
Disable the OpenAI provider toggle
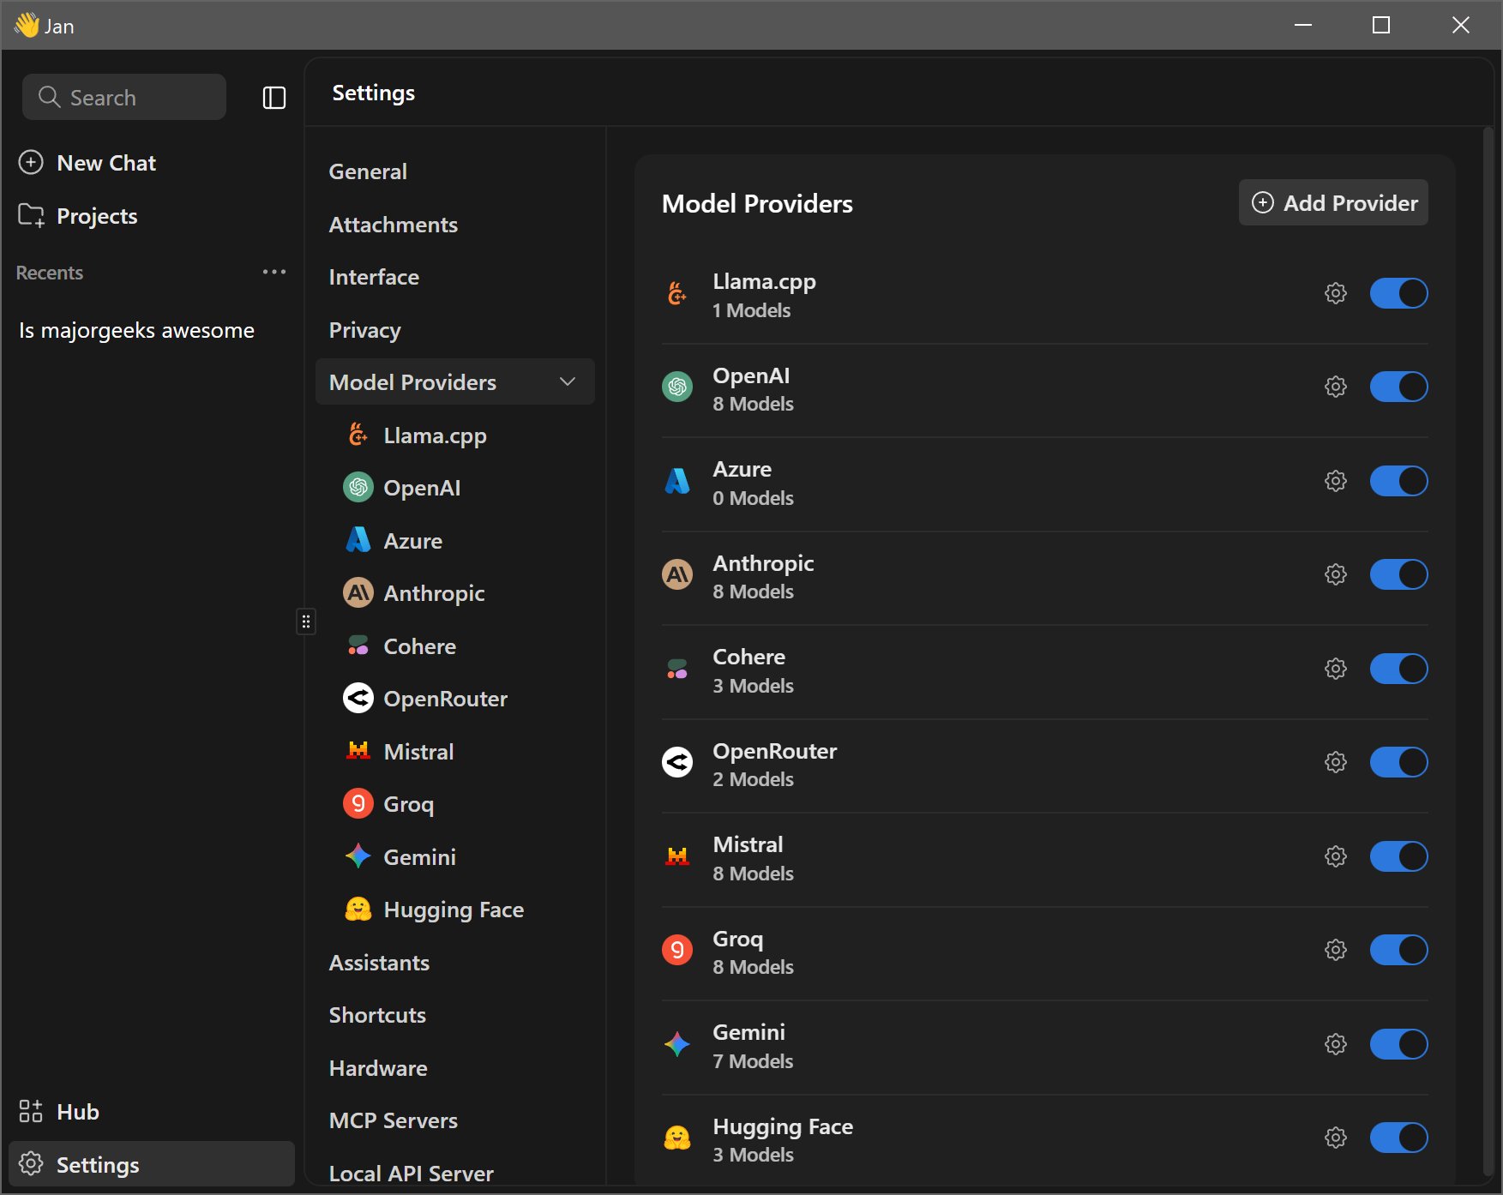[1398, 387]
